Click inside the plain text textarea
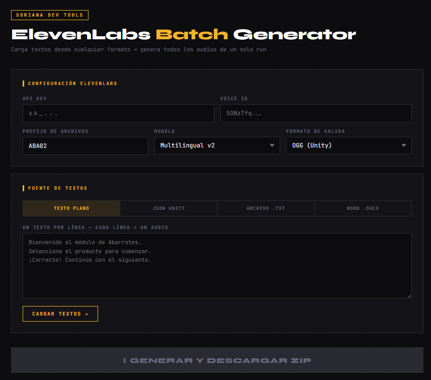 click(217, 266)
